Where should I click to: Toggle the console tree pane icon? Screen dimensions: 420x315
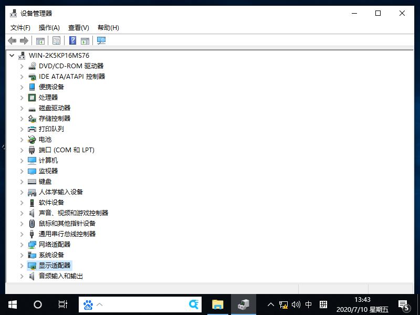(40, 40)
